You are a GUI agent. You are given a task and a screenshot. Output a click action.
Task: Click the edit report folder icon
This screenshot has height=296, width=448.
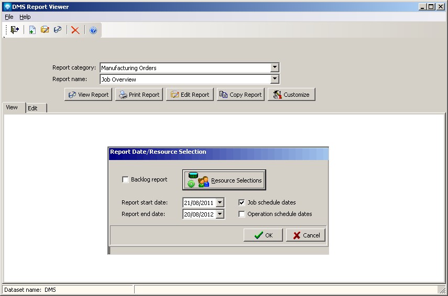point(45,30)
